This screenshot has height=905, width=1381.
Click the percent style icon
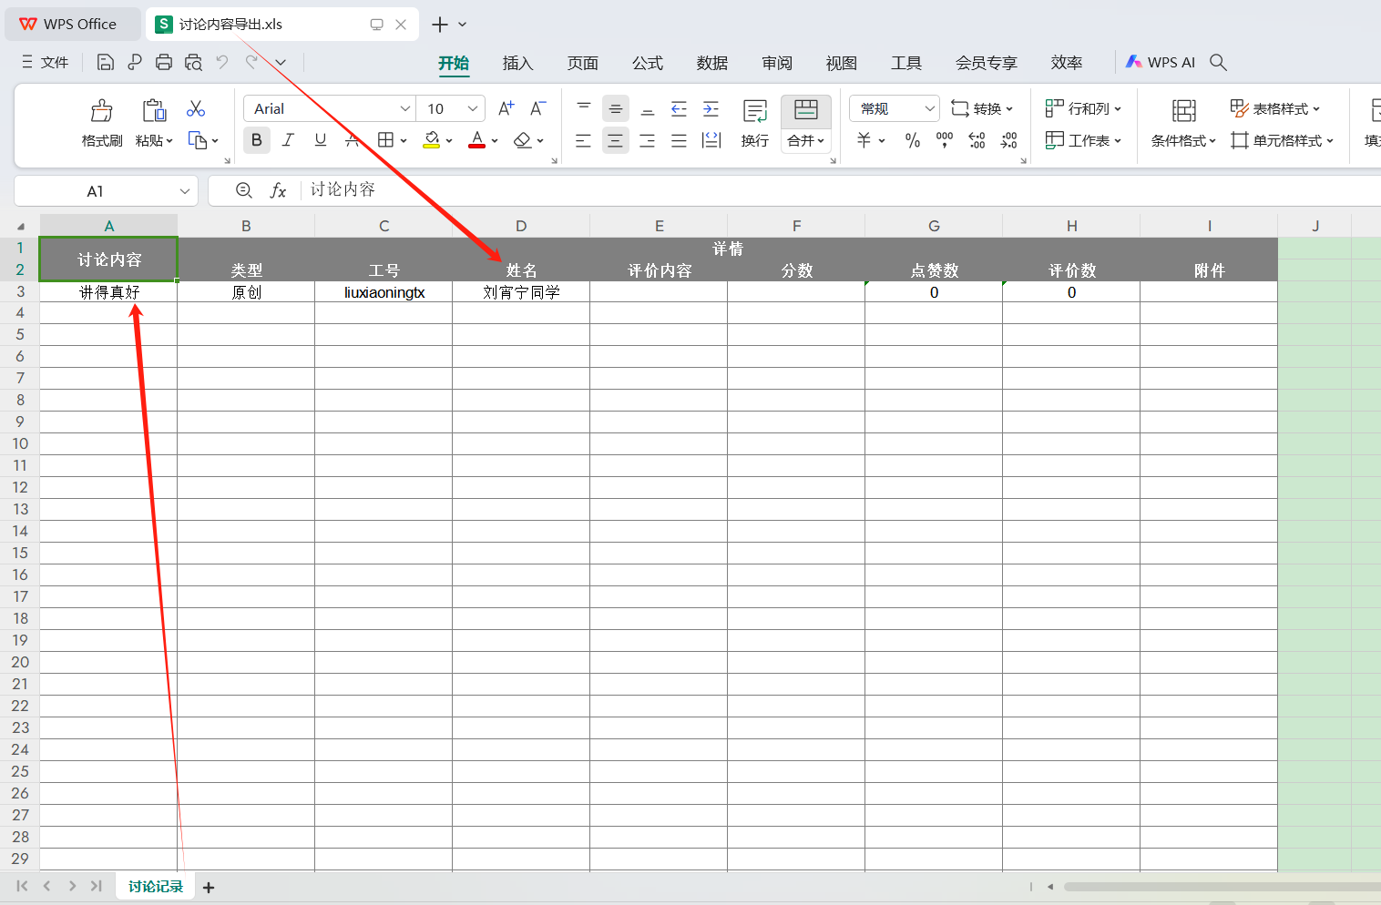coord(912,140)
